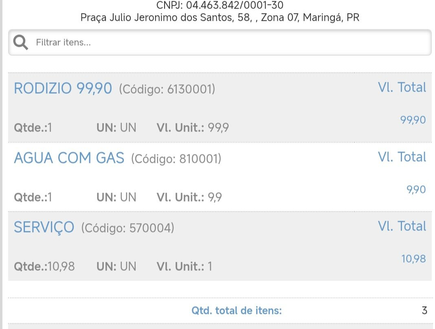Open the RODIZIO 99,90 item title
The width and height of the screenshot is (435, 329).
(63, 88)
